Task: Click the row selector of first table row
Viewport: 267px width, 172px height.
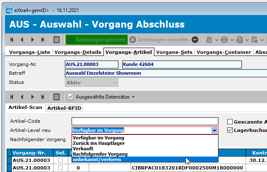Action: tap(9, 160)
